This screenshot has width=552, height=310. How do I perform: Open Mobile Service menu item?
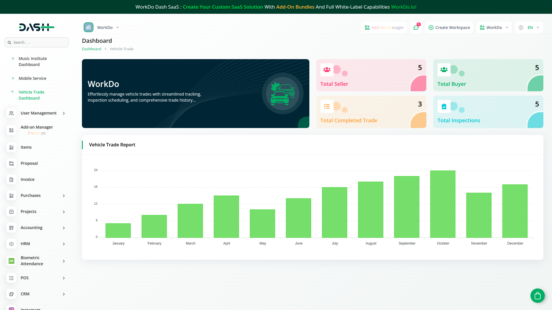point(32,78)
